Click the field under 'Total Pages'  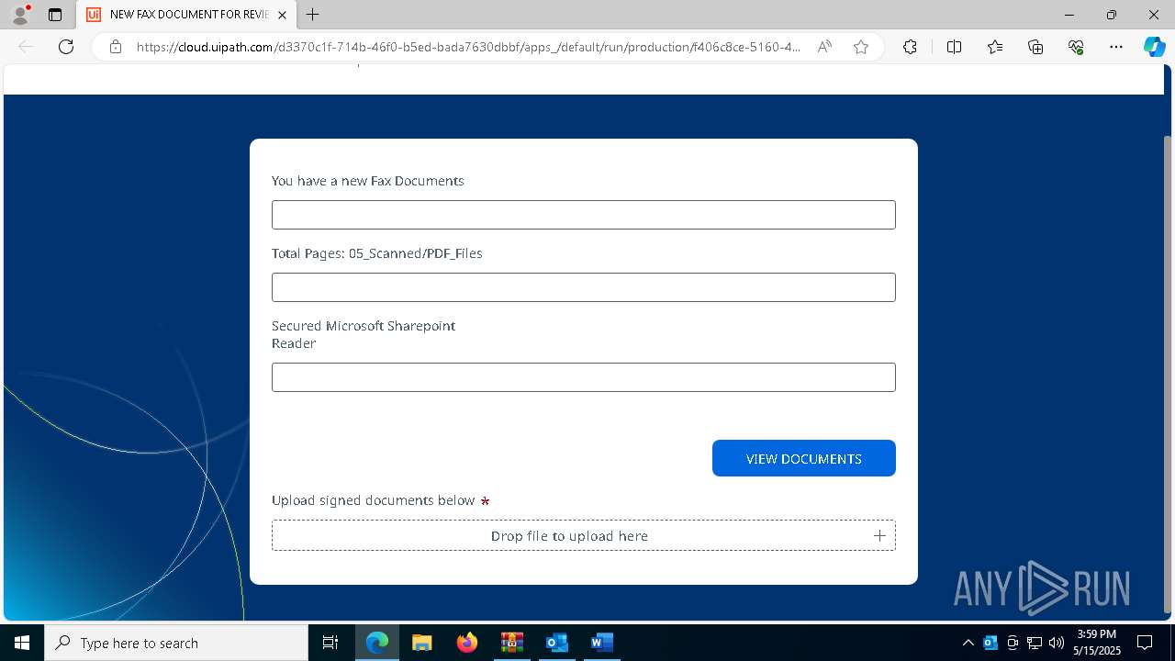pos(584,287)
